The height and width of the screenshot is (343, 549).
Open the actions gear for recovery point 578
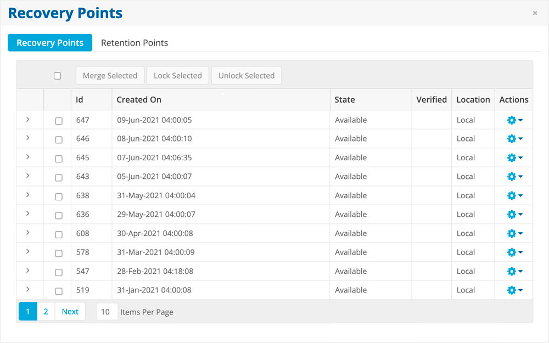(x=514, y=252)
